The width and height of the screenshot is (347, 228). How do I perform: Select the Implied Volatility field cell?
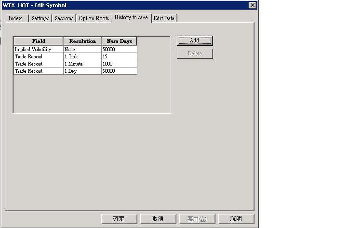pos(39,49)
